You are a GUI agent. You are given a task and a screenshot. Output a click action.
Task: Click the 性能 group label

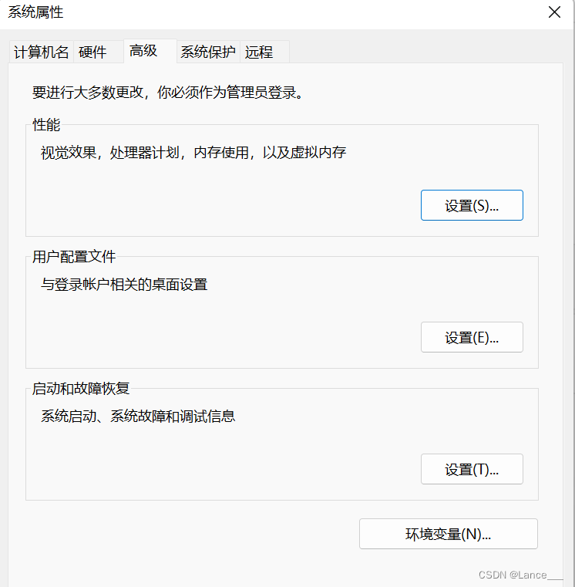pos(46,125)
